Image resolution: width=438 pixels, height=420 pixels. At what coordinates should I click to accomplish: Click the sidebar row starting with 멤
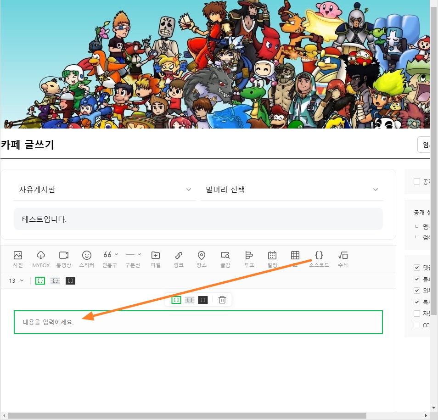coord(422,226)
